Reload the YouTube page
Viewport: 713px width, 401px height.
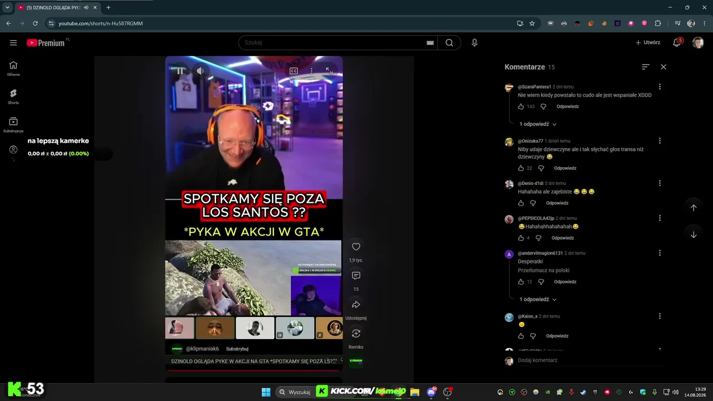[35, 23]
